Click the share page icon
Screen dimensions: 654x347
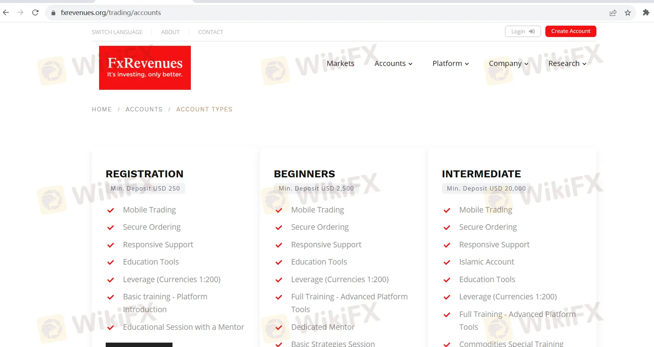coord(613,12)
